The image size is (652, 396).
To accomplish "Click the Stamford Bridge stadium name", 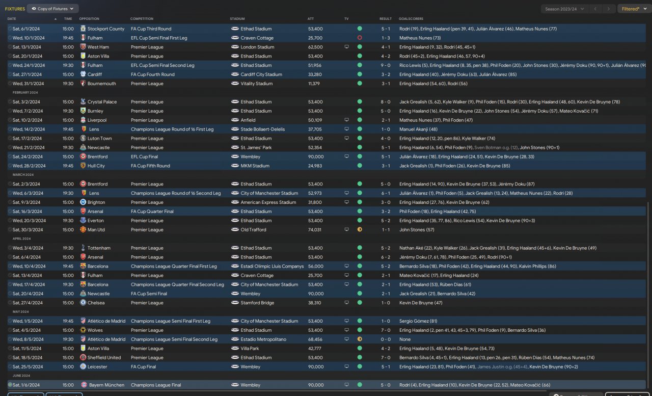I will click(258, 303).
